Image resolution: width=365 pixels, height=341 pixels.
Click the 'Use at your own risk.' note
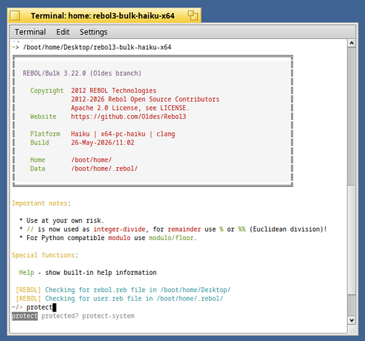[65, 220]
